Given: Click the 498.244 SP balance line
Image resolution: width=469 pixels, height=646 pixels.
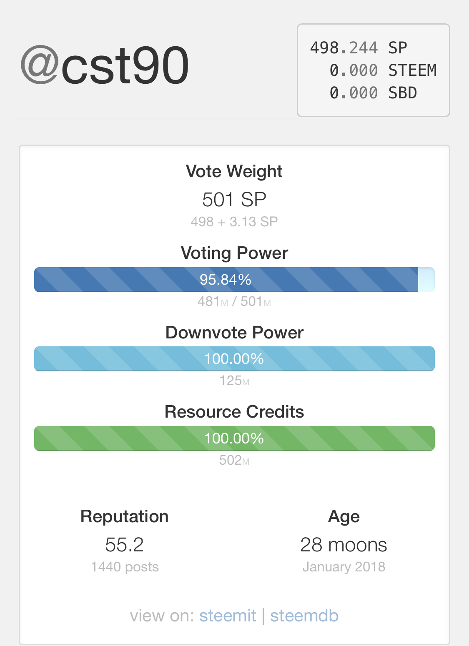Looking at the screenshot, I should [359, 48].
